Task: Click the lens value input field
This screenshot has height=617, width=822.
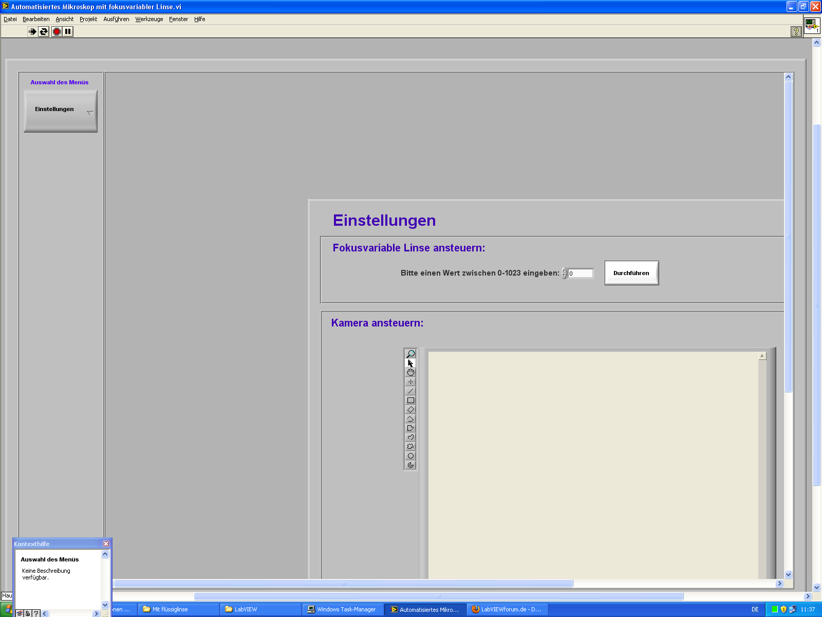Action: coord(581,274)
